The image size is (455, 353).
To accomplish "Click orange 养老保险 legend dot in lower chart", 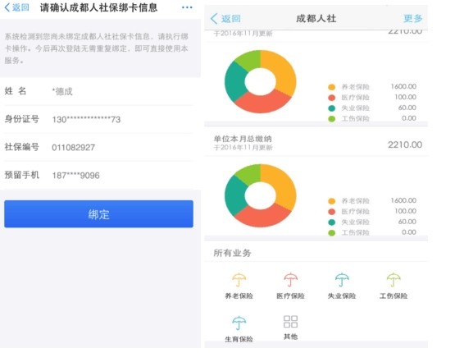I will pos(332,201).
